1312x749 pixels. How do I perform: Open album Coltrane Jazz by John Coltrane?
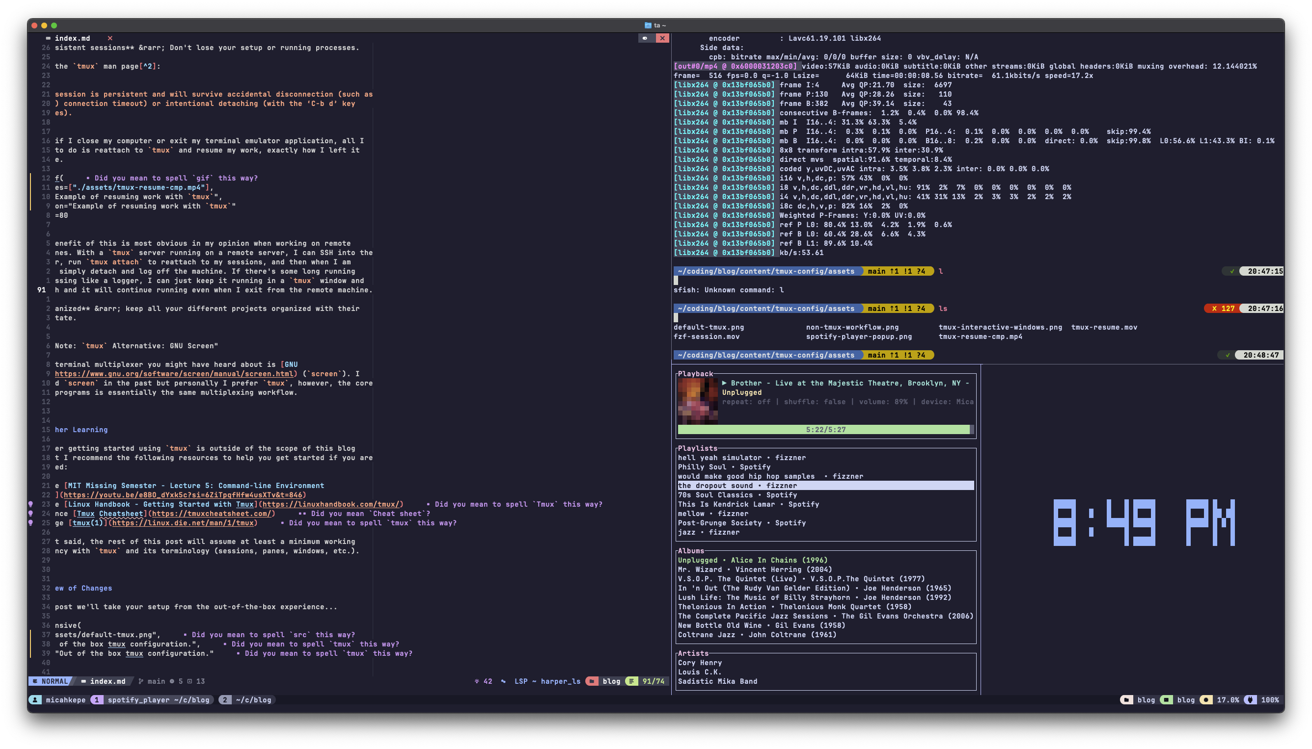pyautogui.click(x=757, y=634)
